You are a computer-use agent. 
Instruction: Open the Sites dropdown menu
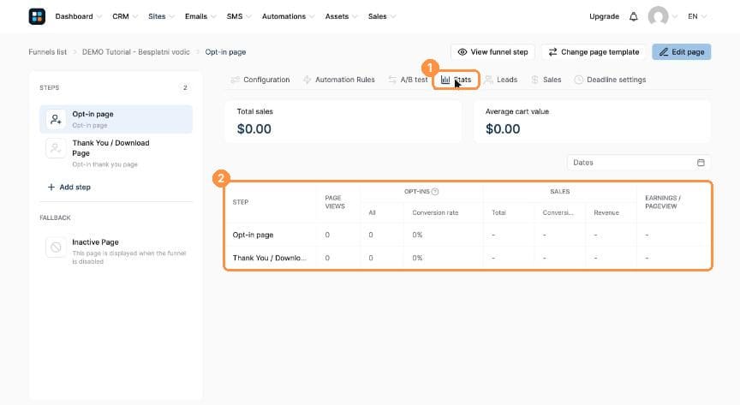point(161,16)
